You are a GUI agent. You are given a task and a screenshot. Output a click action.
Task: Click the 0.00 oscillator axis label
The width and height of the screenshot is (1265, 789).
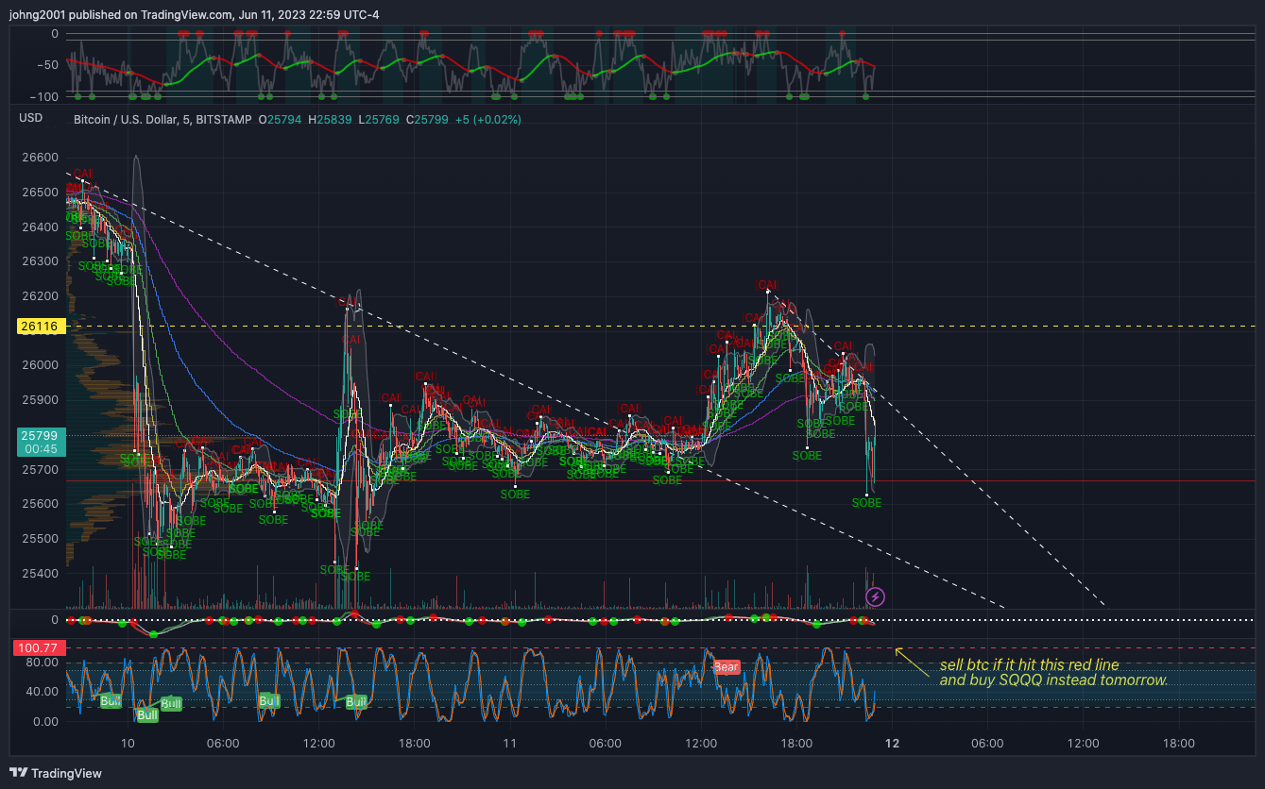pos(45,722)
